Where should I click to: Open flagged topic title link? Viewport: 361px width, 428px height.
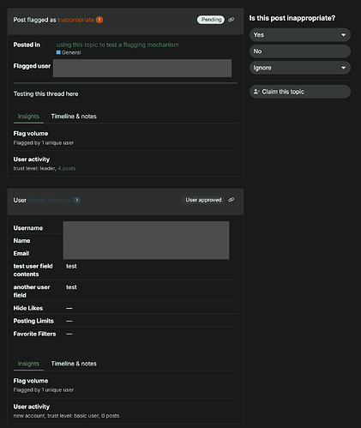coord(117,45)
